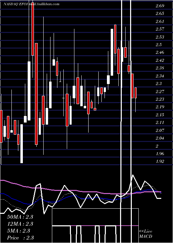Click the 2.3 price axis label

pyautogui.click(x=158, y=84)
